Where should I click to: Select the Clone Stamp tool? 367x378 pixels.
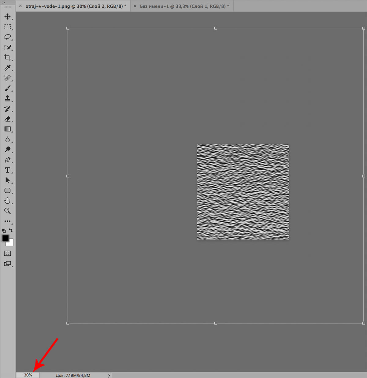click(x=7, y=98)
